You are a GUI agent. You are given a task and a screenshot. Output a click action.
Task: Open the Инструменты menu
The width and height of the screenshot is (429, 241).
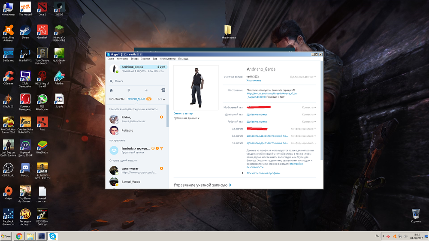167,59
